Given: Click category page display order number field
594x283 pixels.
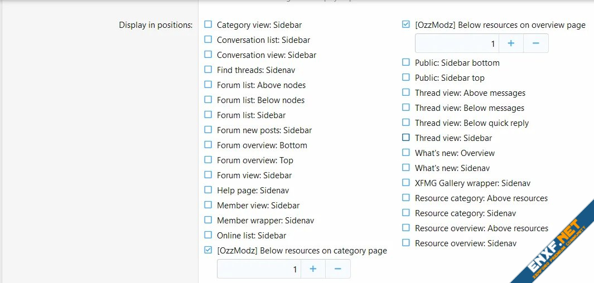Looking at the screenshot, I should coord(259,269).
